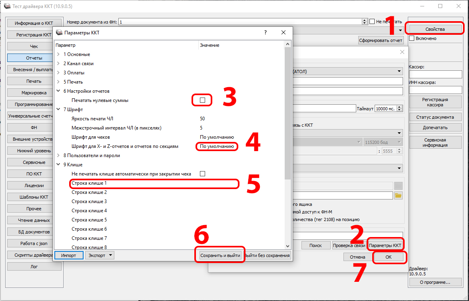Enable Печатать нулевые суммы checkbox
The width and height of the screenshot is (469, 301).
[x=202, y=100]
